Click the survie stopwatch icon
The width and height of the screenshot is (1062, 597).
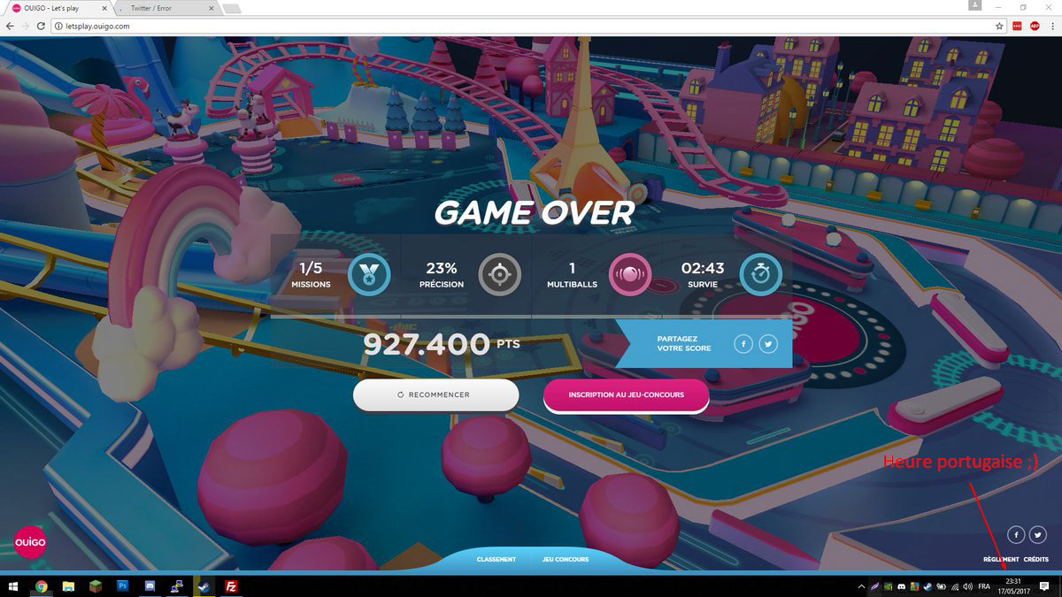point(760,275)
